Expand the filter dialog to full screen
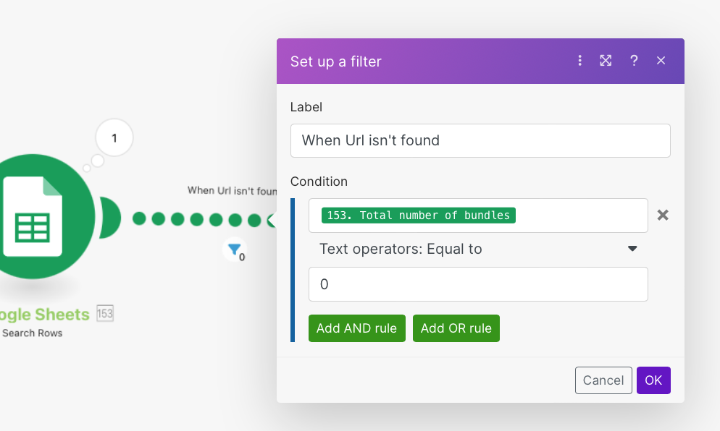The width and height of the screenshot is (720, 431). [606, 61]
